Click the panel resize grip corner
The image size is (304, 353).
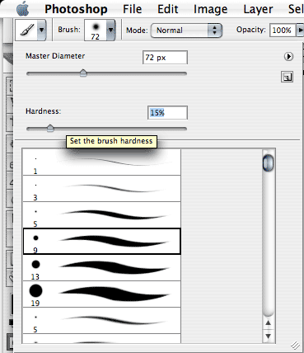click(x=295, y=345)
